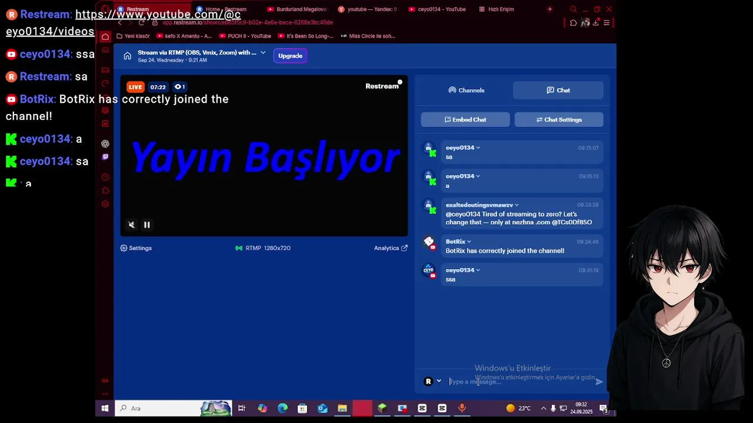Image resolution: width=753 pixels, height=423 pixels.
Task: Open the ChatGPT icon in browser sidebar
Action: (x=105, y=144)
